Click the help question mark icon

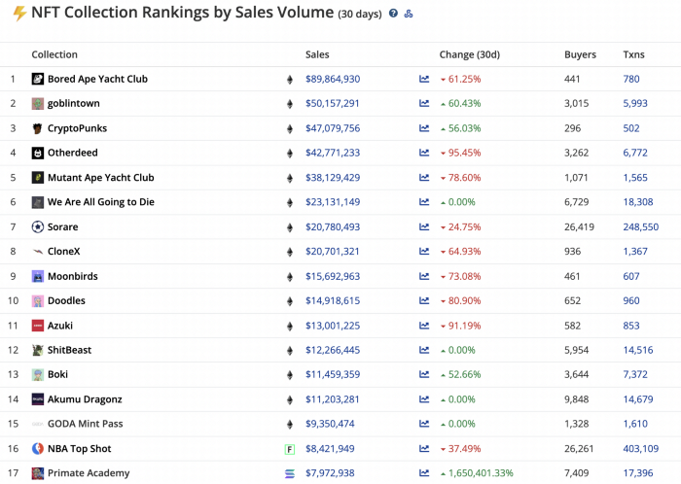coord(393,14)
